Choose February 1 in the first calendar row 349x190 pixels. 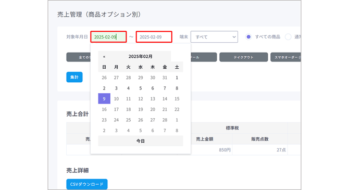(177, 78)
